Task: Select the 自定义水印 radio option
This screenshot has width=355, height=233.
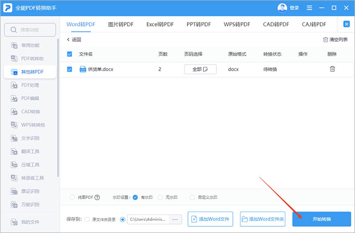Action: [192, 197]
